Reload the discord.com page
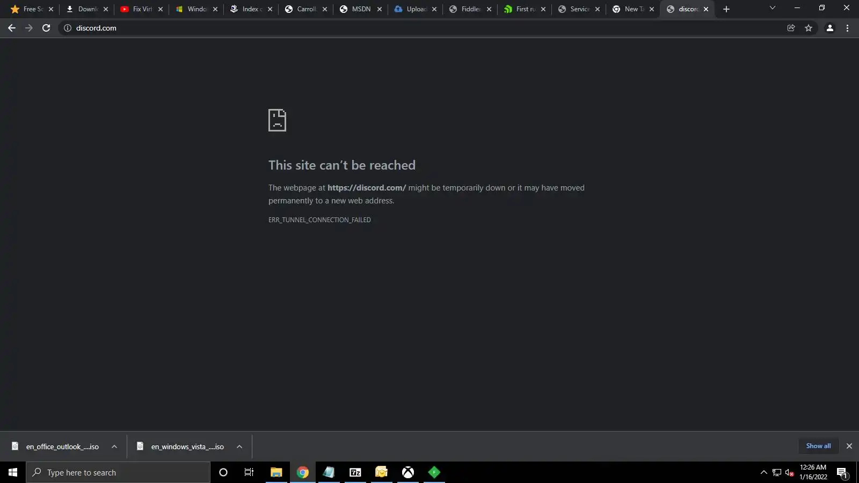 [46, 28]
